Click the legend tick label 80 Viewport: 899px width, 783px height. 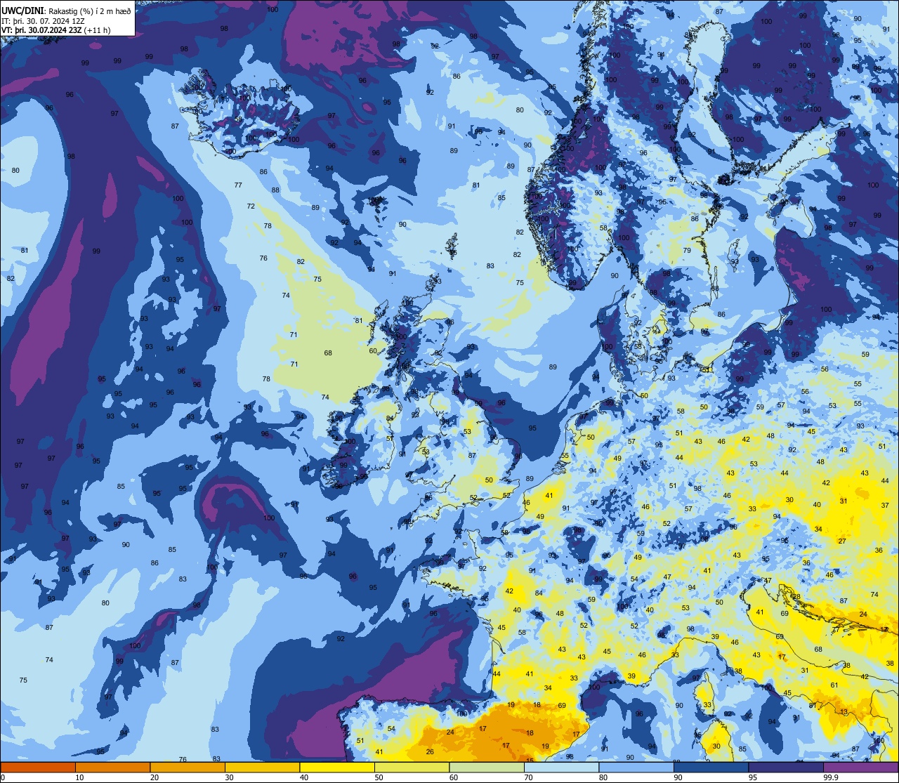click(603, 777)
